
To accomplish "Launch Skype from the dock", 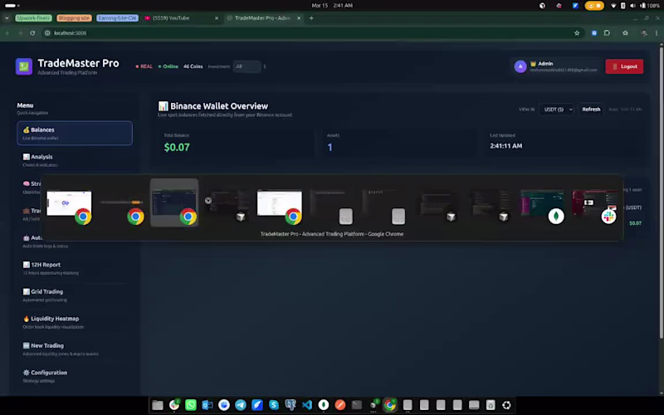I will tap(274, 405).
